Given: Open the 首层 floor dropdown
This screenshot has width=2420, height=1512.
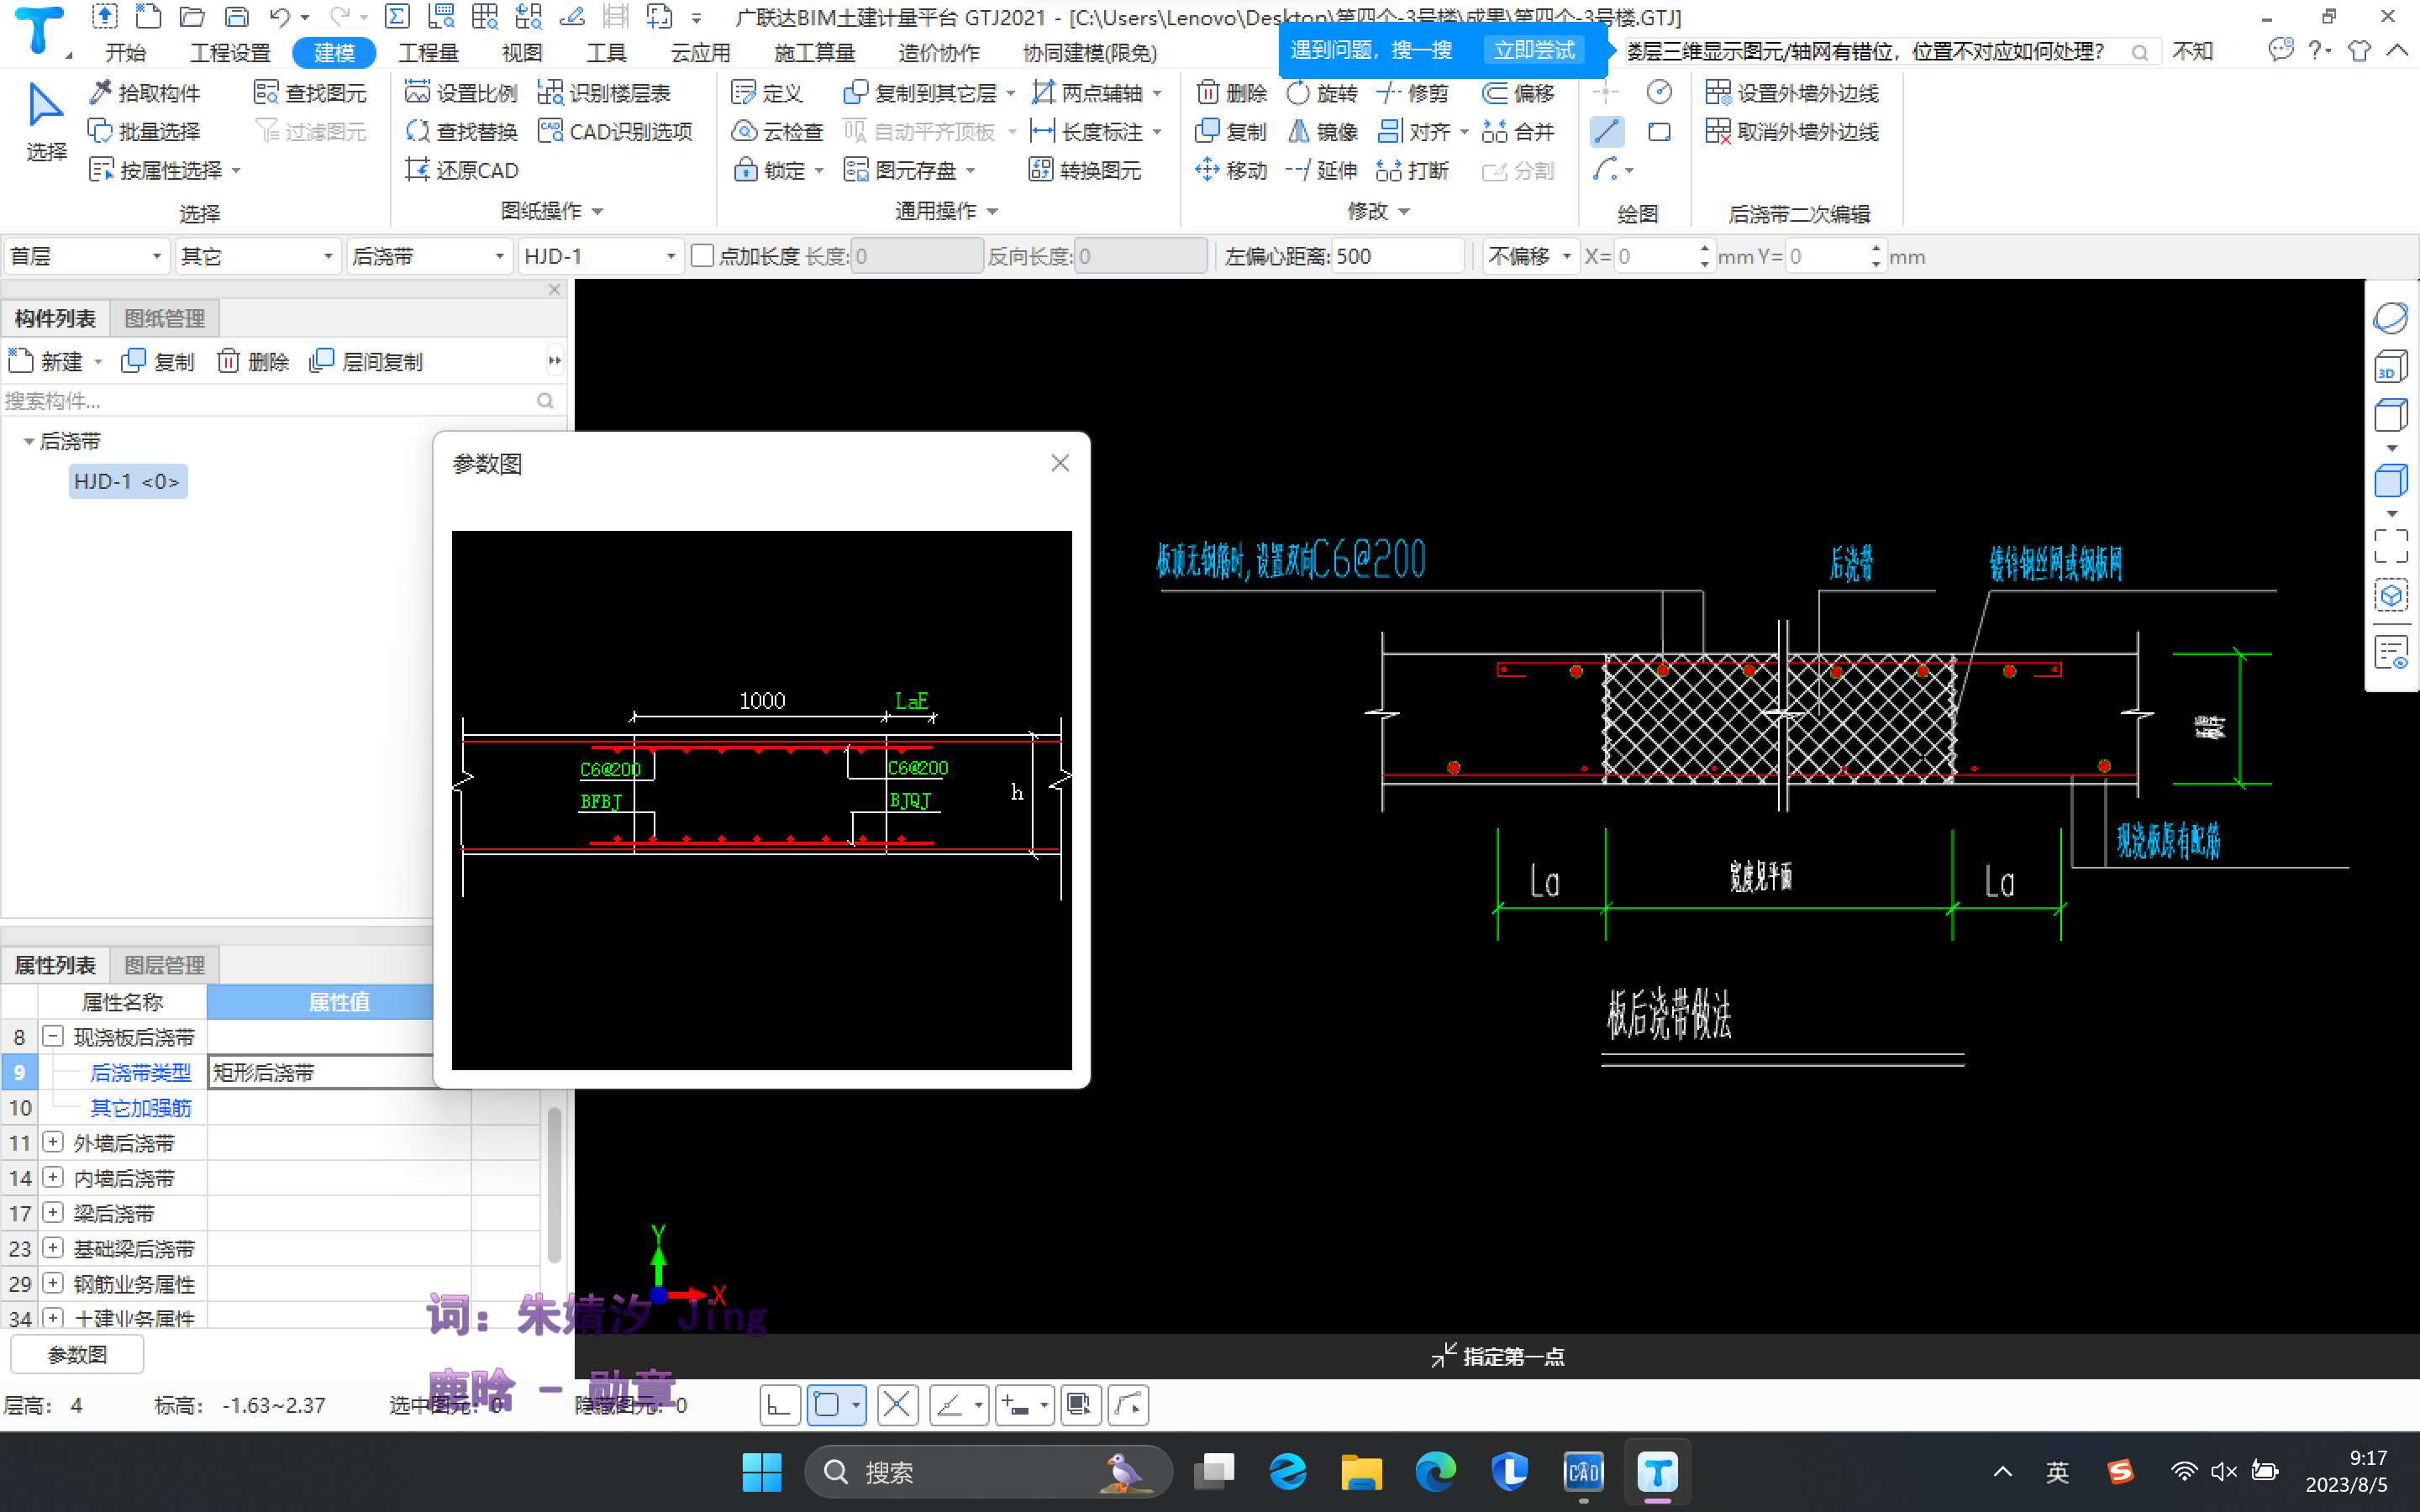Looking at the screenshot, I should pos(86,257).
